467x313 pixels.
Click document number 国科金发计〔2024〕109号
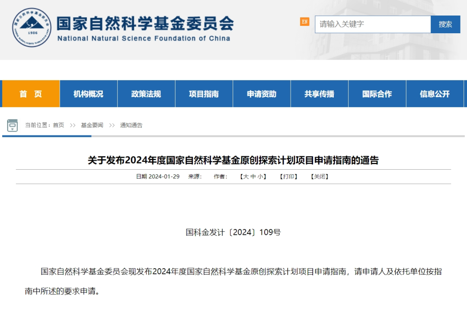point(233,232)
